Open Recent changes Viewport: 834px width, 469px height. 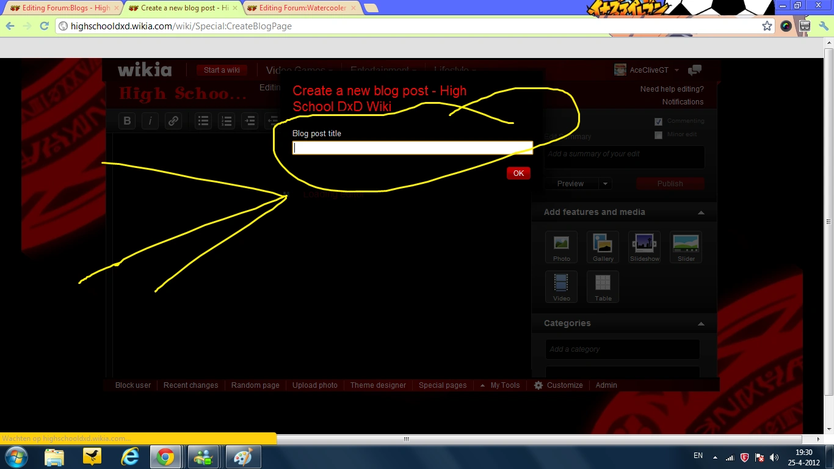coord(190,385)
